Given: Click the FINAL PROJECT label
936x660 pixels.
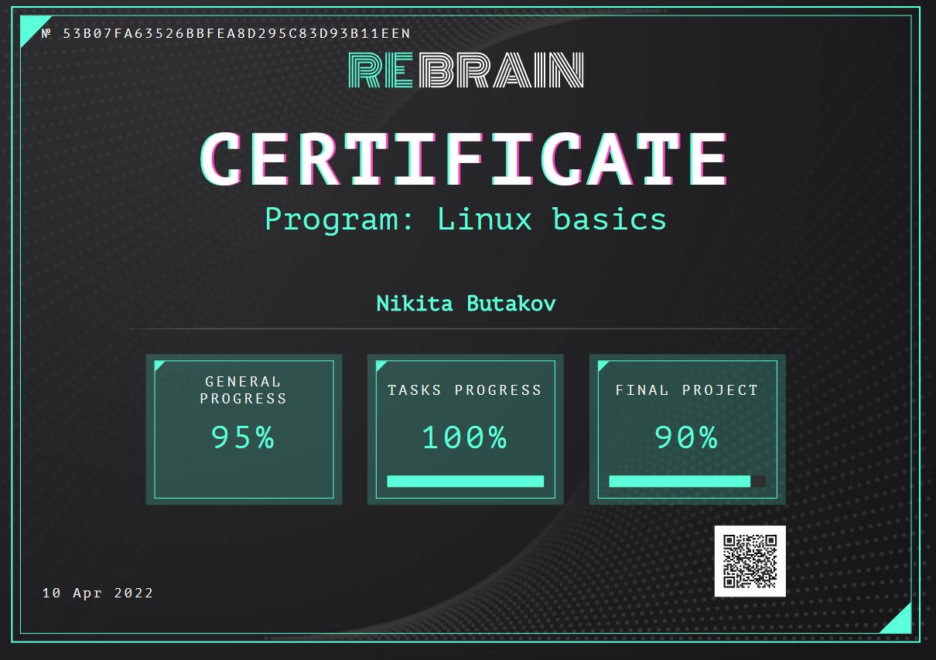Looking at the screenshot, I should coord(687,390).
